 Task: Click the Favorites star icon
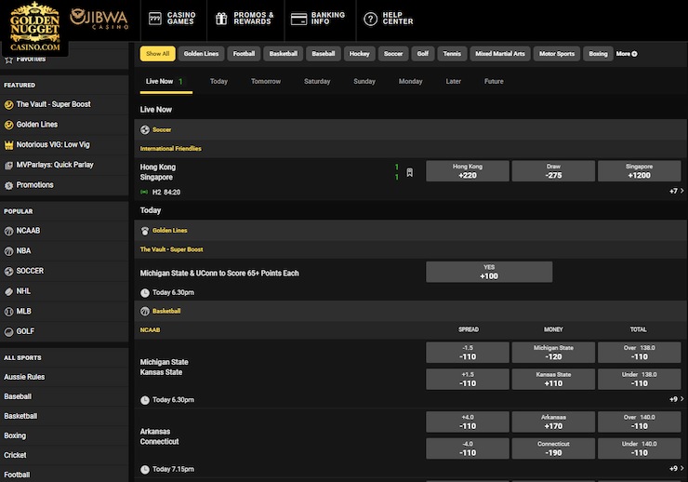[x=8, y=60]
